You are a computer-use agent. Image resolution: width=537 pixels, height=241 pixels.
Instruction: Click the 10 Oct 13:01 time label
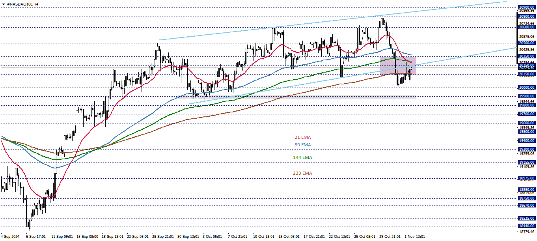pos(264,237)
